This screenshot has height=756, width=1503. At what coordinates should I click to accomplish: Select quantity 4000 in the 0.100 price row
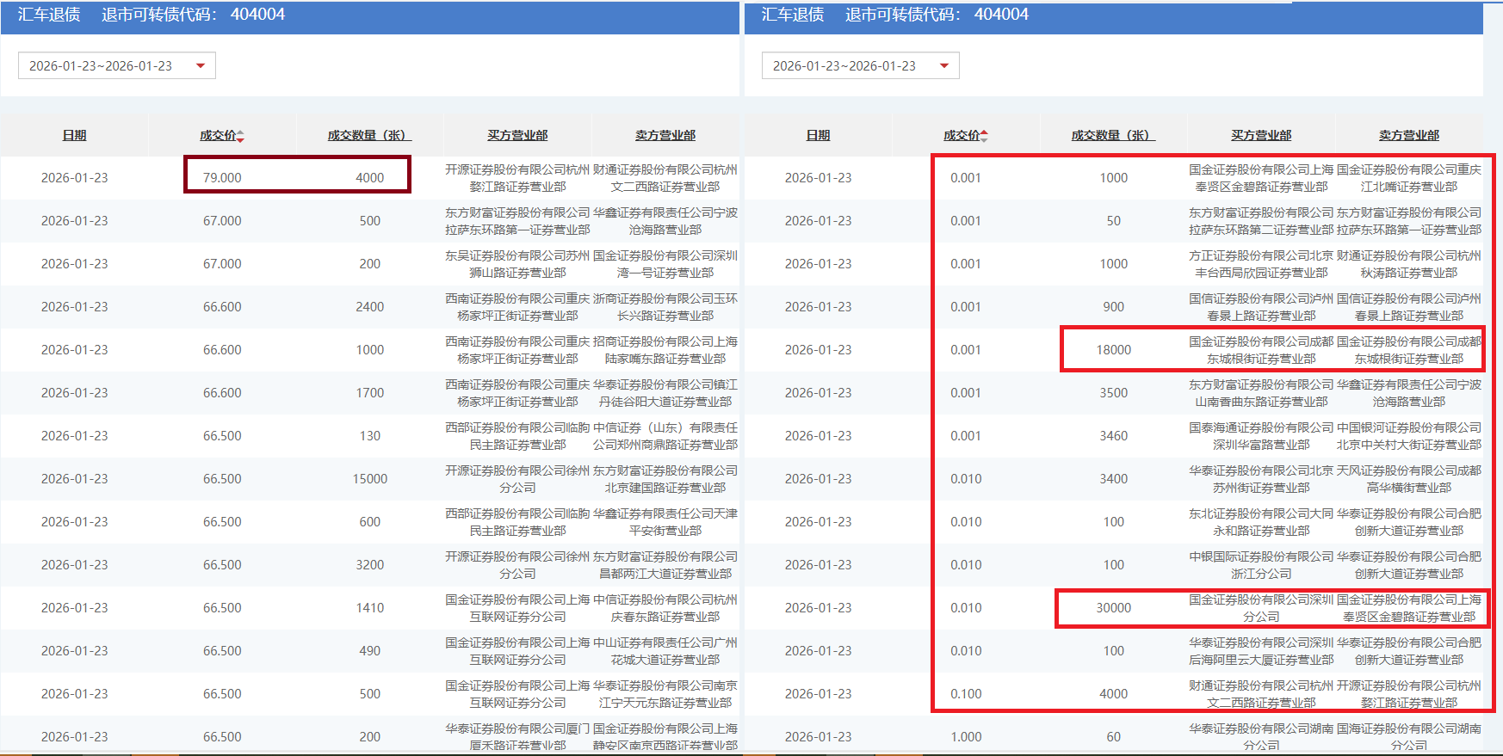click(x=1114, y=694)
